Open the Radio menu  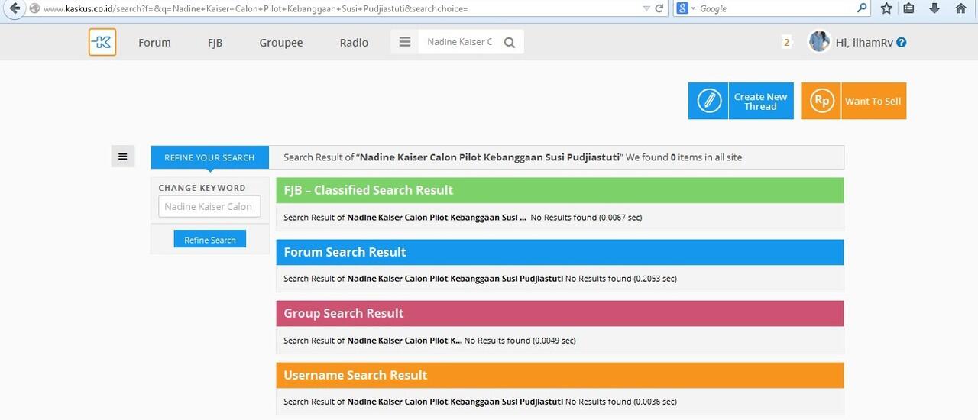coord(354,43)
